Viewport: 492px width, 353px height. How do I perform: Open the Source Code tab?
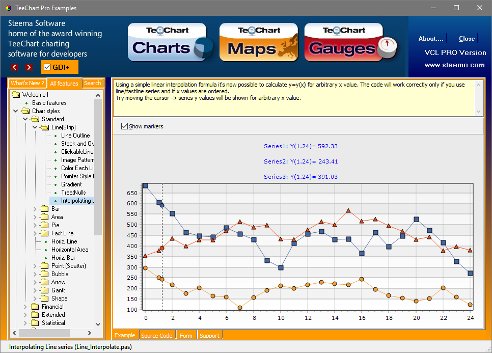coord(156,336)
